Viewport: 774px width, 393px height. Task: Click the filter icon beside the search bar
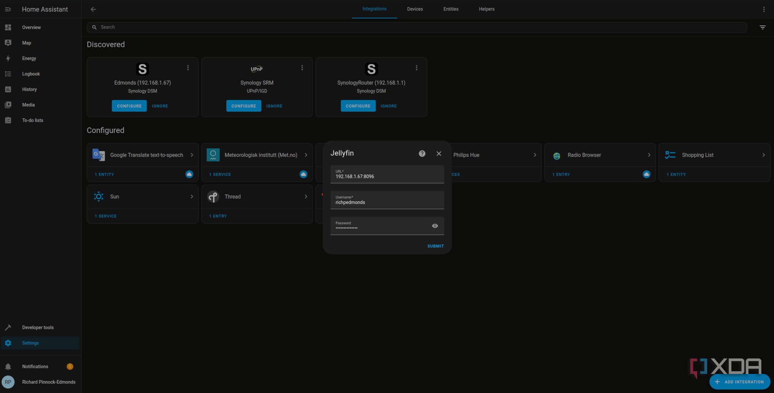tap(762, 27)
